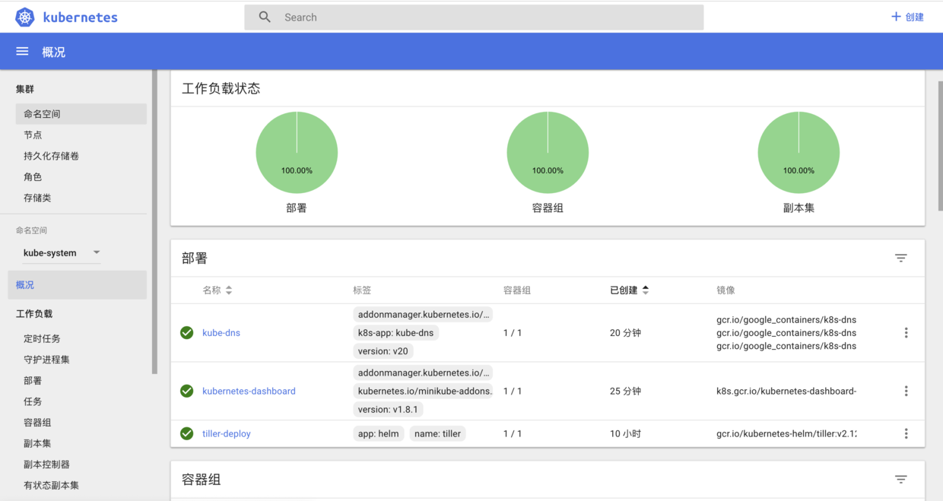
Task: Click the 副本集 100% pie chart
Action: 799,152
